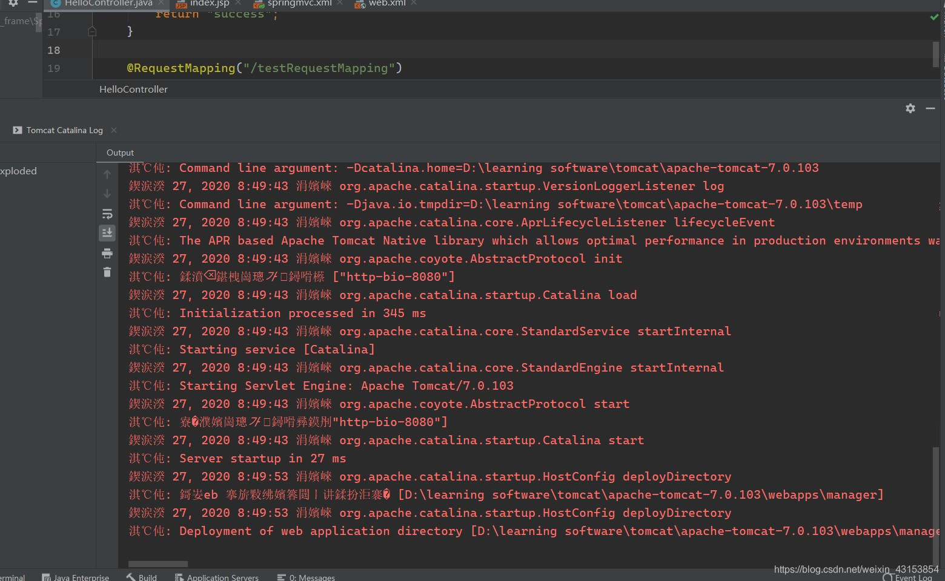Open the HelloController.java editor tab
The image size is (945, 581).
click(108, 3)
